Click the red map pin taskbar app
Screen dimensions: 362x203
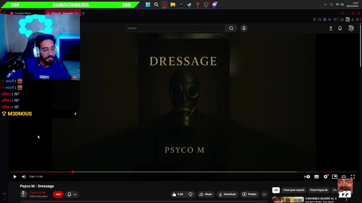click(198, 5)
